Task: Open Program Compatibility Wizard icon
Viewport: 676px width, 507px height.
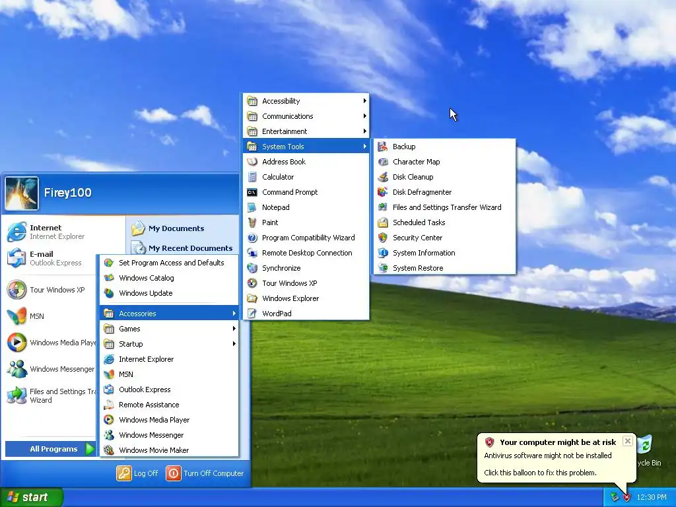Action: [252, 238]
